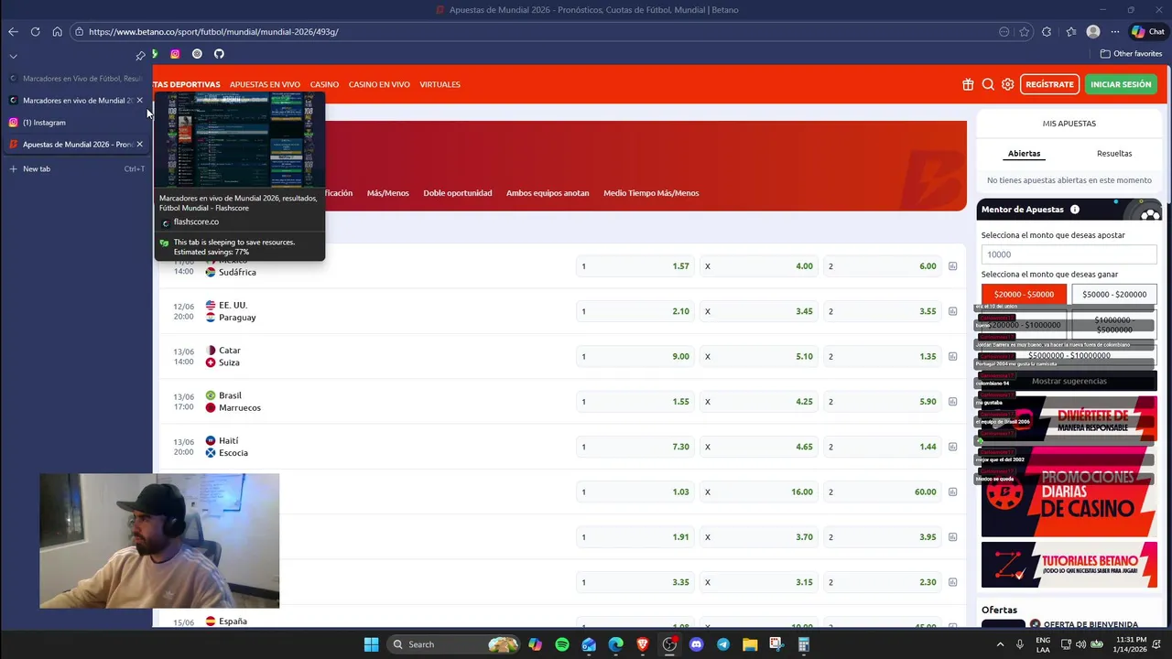Open the browser profile avatar

[1093, 31]
